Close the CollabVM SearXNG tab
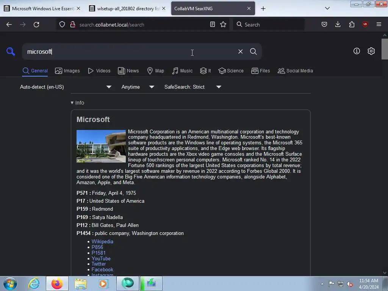388x291 pixels. (x=249, y=8)
